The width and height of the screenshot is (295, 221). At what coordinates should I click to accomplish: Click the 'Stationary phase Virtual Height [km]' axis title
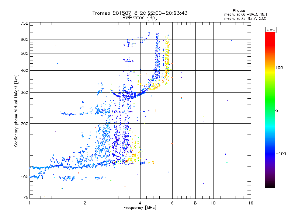click(x=16, y=111)
